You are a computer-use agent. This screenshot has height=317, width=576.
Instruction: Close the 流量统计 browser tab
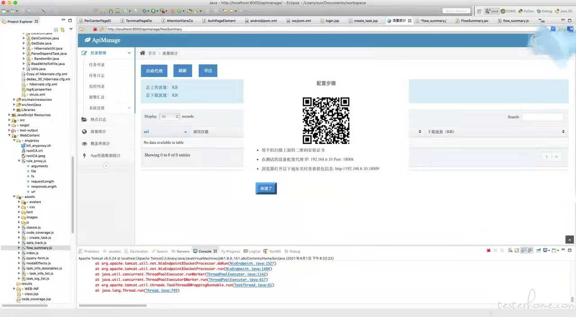click(409, 21)
